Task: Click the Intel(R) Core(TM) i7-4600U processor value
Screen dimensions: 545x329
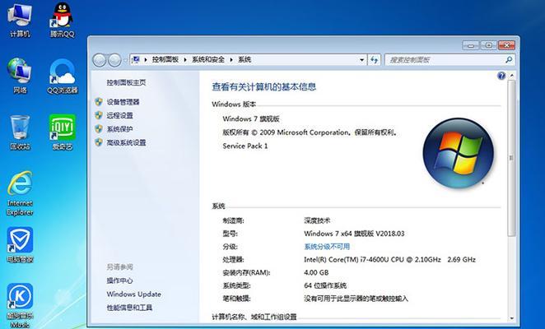Action: [389, 260]
